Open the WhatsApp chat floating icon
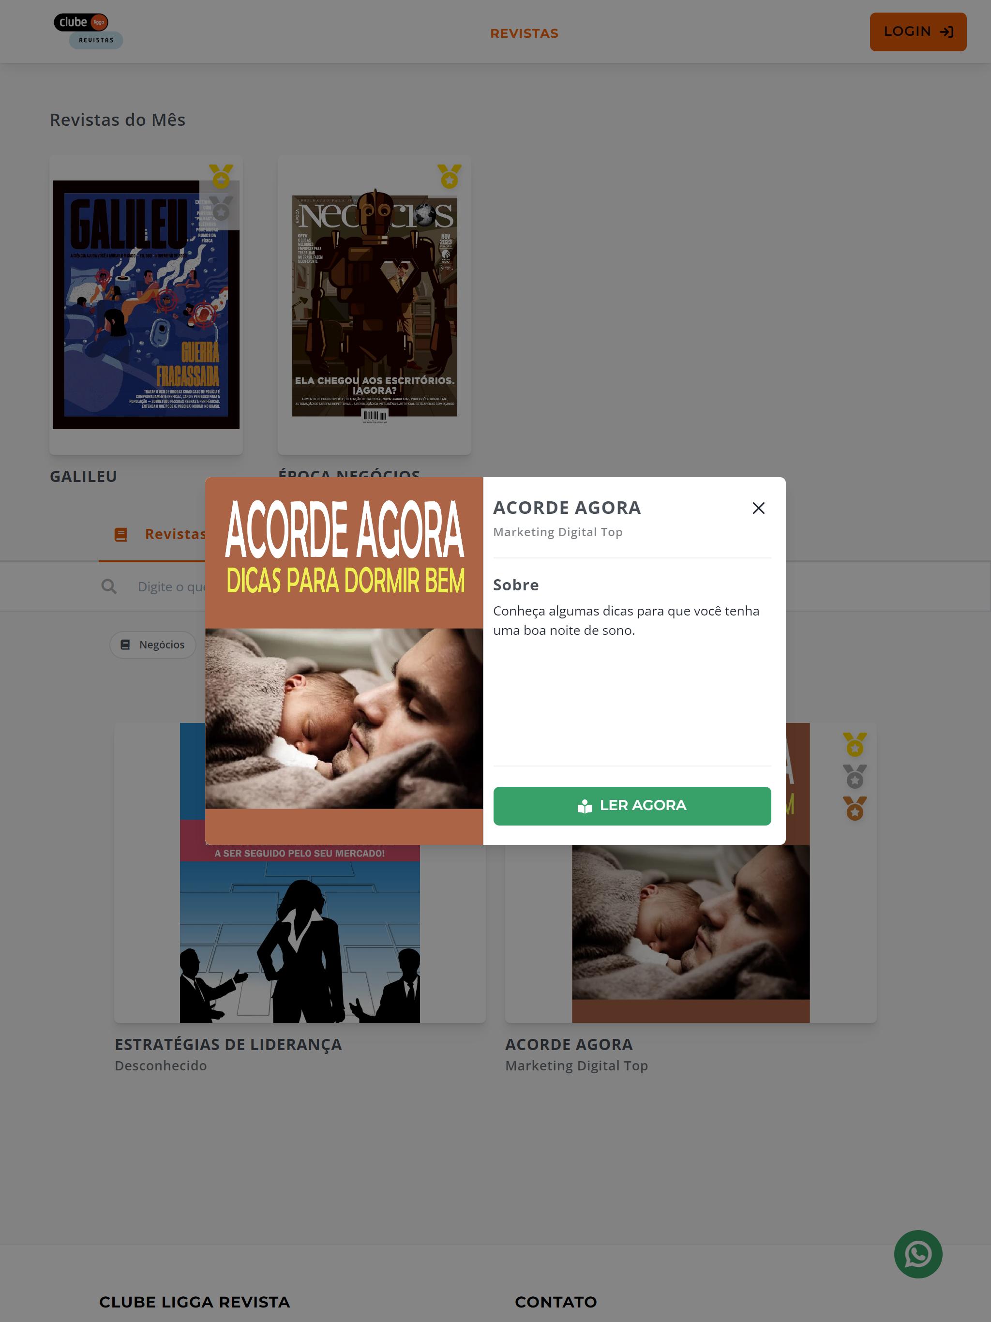The height and width of the screenshot is (1322, 991). pyautogui.click(x=917, y=1254)
